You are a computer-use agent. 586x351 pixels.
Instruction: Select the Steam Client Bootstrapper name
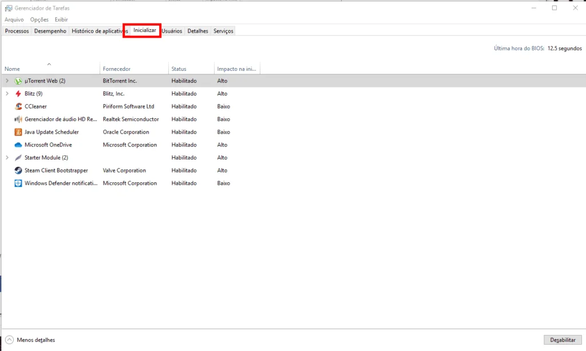click(56, 170)
